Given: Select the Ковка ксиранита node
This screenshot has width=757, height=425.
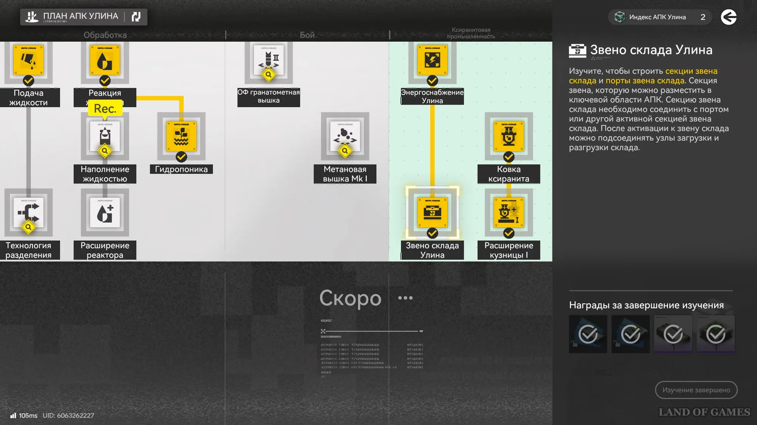Looking at the screenshot, I should click(509, 136).
